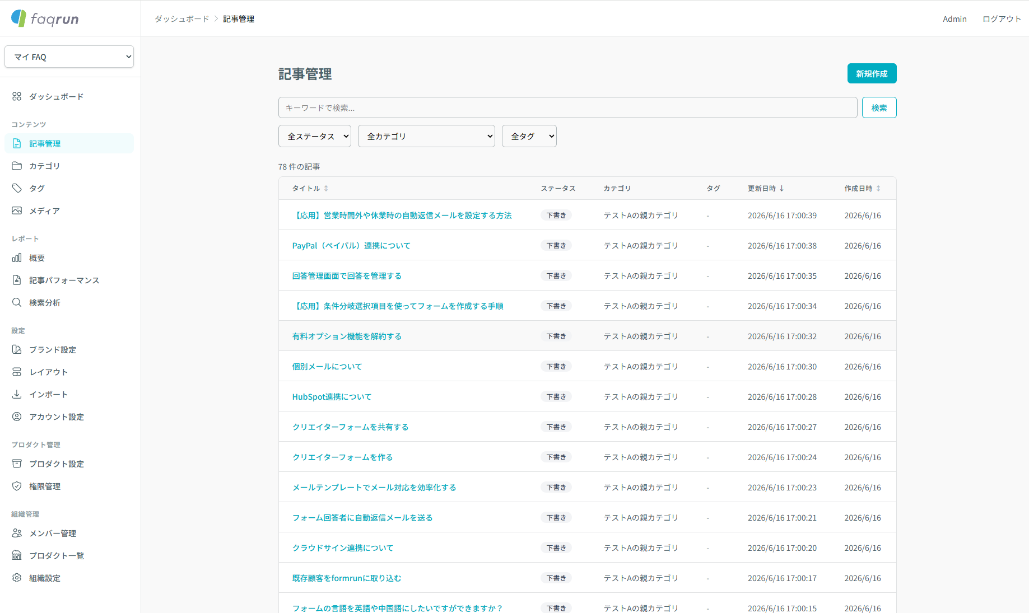
Task: Open article 個別メールについて
Action: point(327,366)
